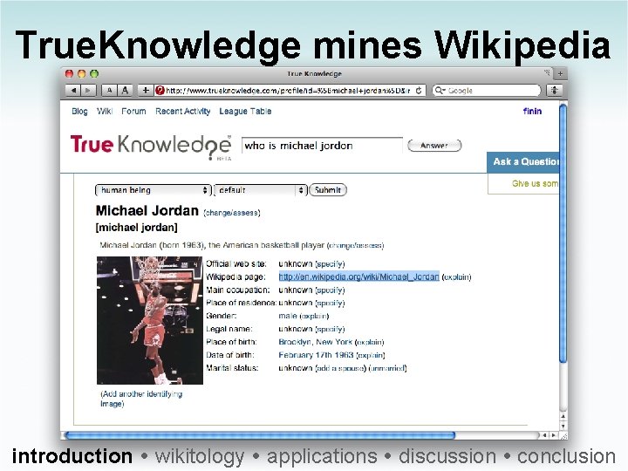Open the Forum link

point(133,112)
